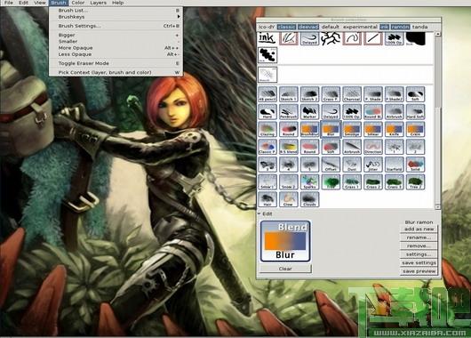471x338 pixels.
Task: Click the add as new button
Action: click(x=419, y=229)
